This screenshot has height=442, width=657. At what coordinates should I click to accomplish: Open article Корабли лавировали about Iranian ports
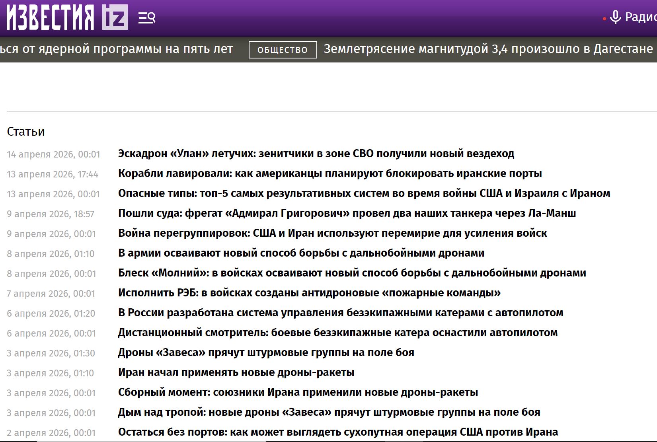[330, 173]
